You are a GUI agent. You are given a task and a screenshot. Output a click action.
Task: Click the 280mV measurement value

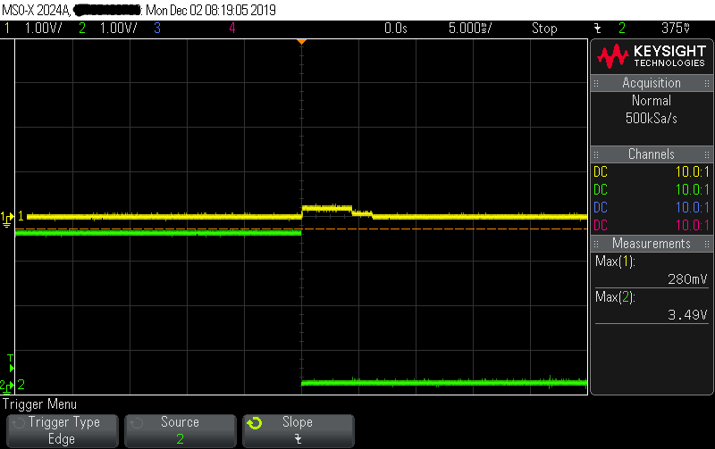pos(687,279)
